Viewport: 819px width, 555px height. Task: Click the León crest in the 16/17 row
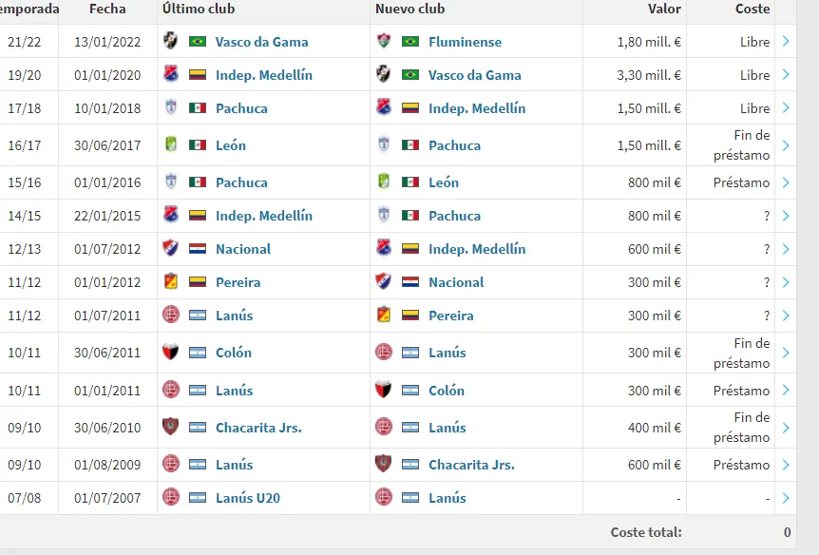[171, 145]
